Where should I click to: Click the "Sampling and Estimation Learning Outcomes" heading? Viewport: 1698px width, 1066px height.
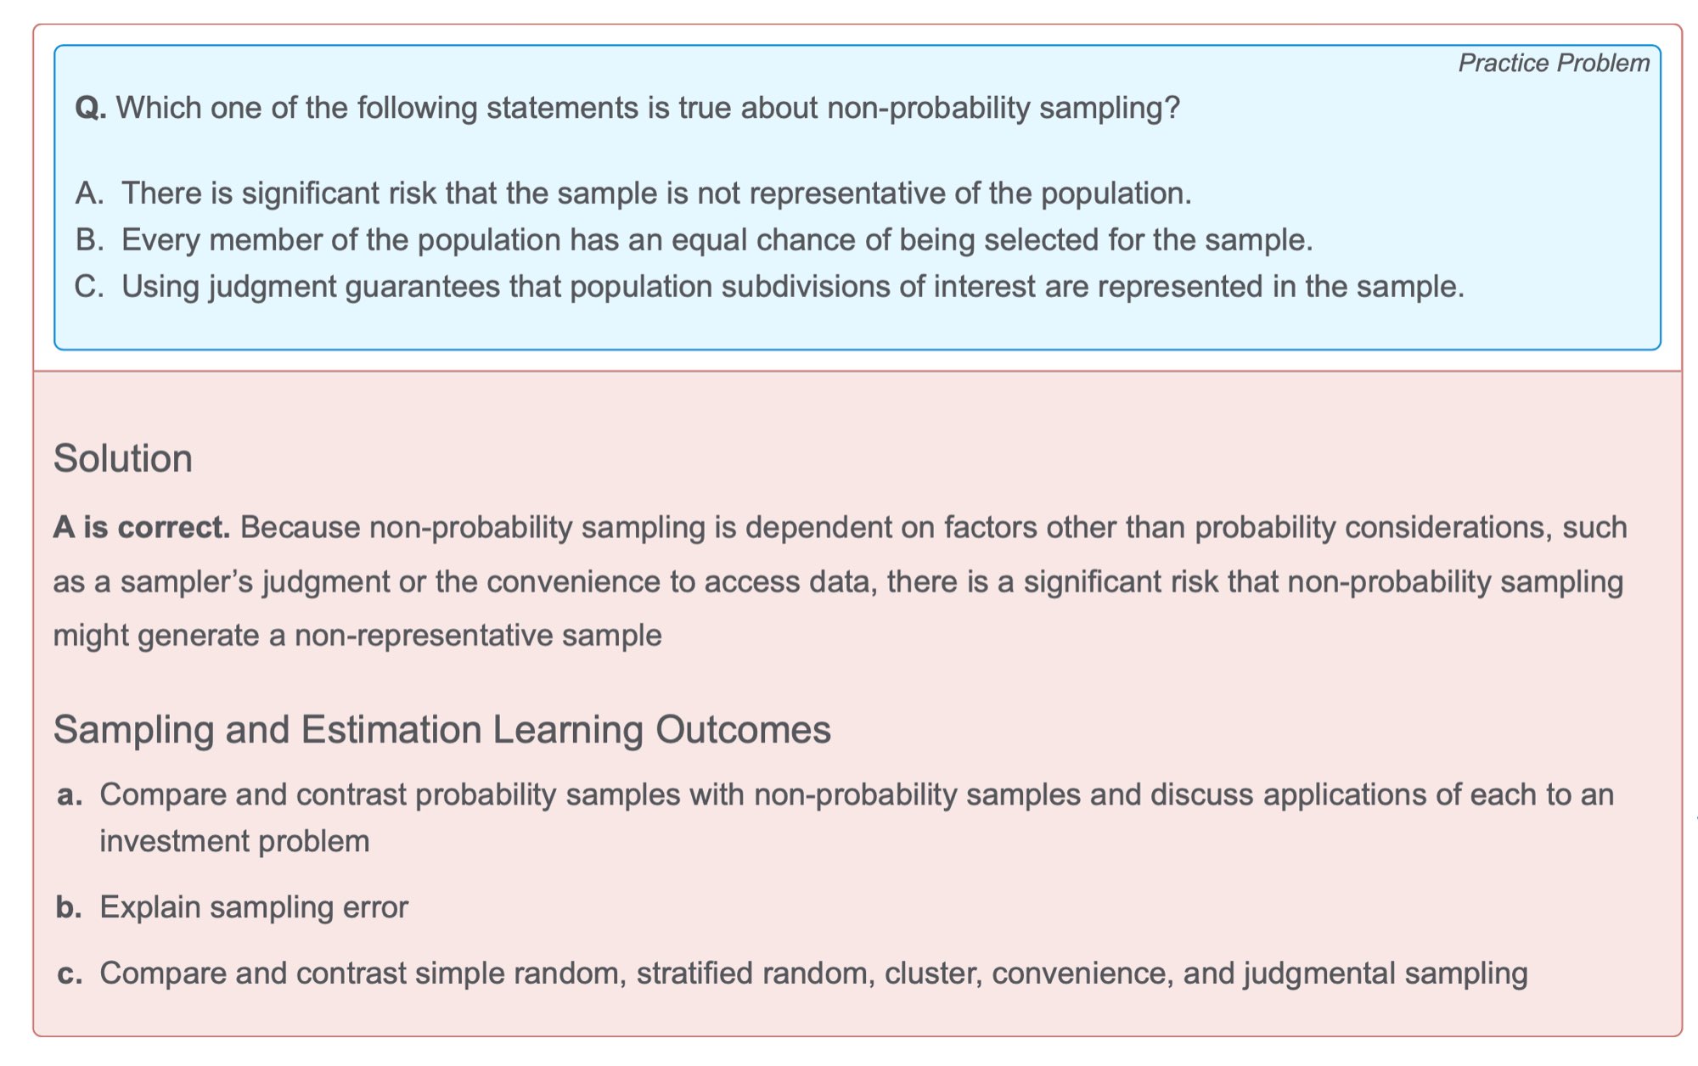(x=441, y=730)
